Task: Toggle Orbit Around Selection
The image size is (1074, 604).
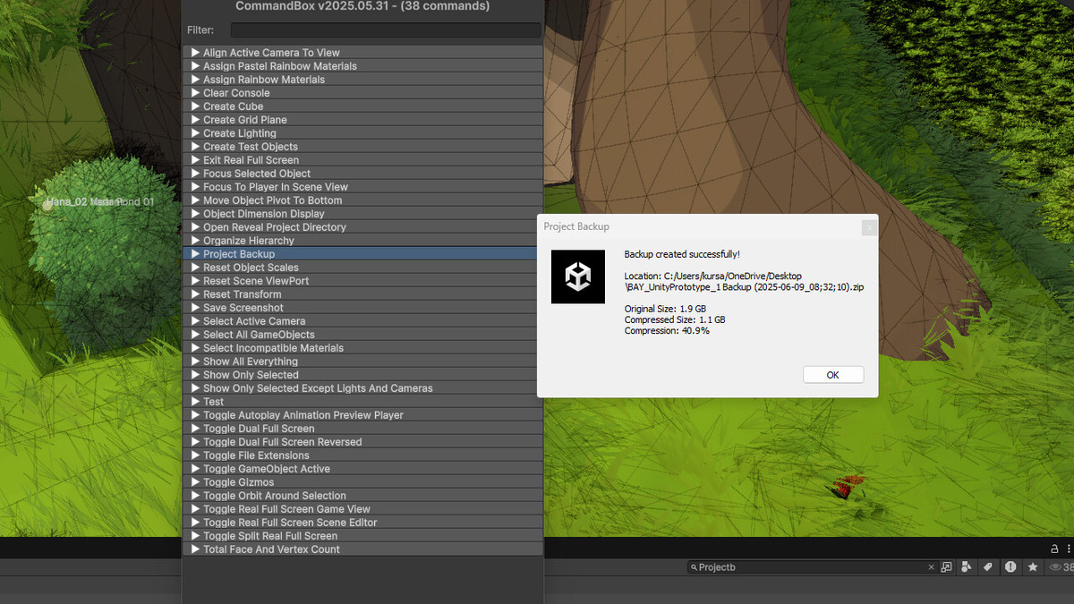Action: 362,496
